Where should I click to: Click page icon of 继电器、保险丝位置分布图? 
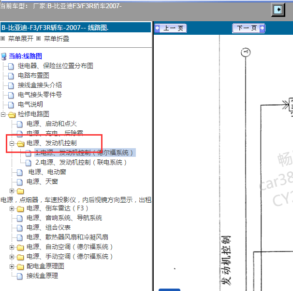pos(11,66)
